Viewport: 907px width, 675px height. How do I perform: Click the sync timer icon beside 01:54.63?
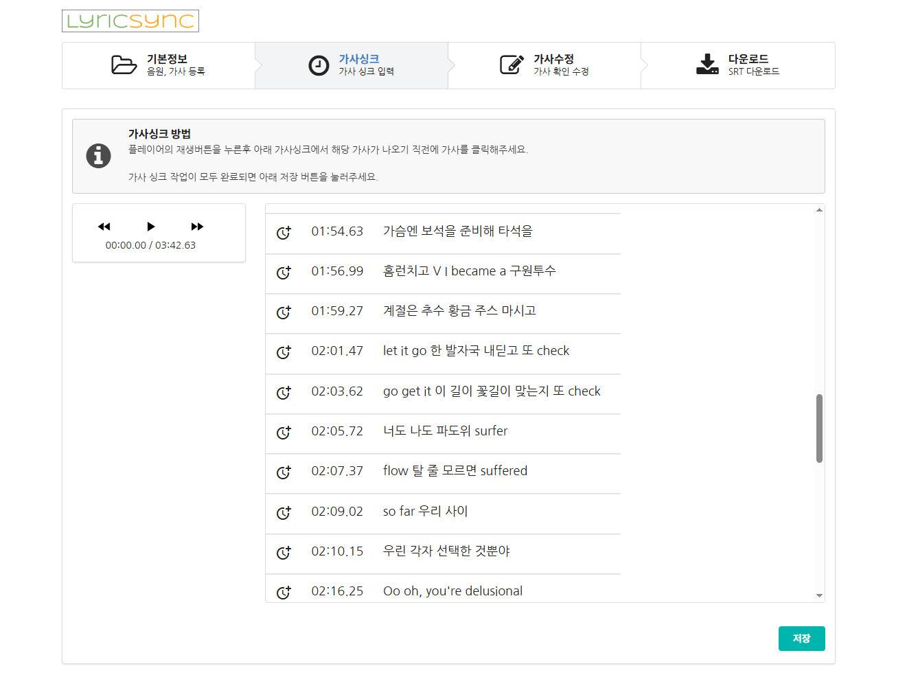point(284,233)
